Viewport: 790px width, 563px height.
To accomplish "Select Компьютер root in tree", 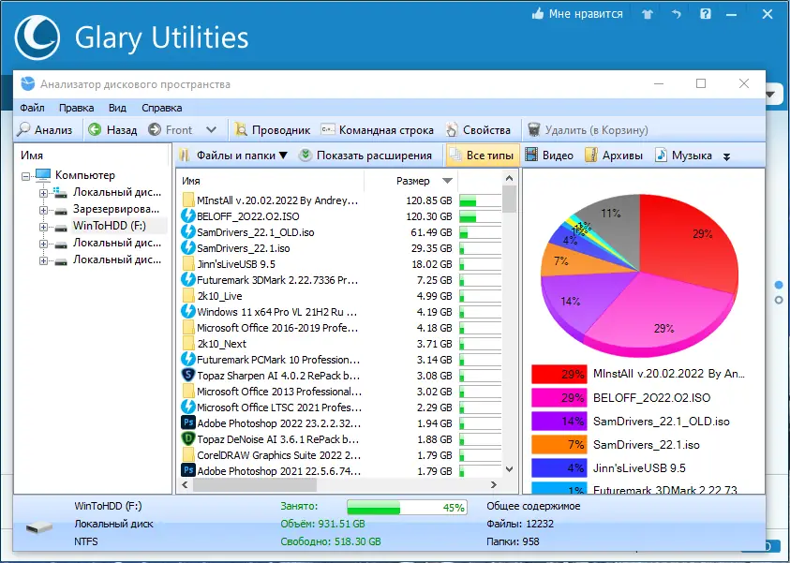I will click(x=85, y=175).
